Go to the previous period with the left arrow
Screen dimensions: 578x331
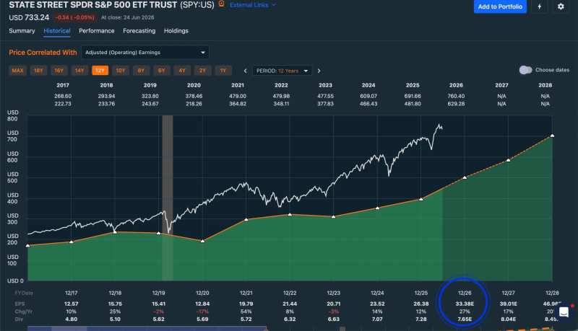[245, 71]
